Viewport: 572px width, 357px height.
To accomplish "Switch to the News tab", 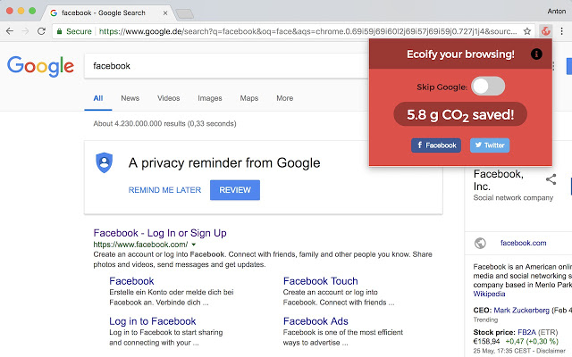I will point(130,98).
